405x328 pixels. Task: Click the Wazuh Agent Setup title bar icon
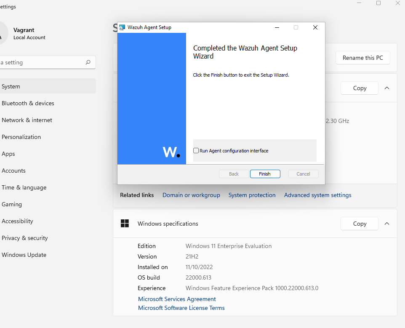(122, 27)
